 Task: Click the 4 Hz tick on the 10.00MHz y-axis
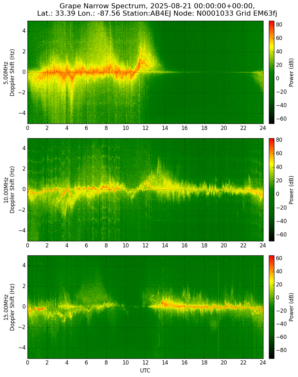pos(24,148)
